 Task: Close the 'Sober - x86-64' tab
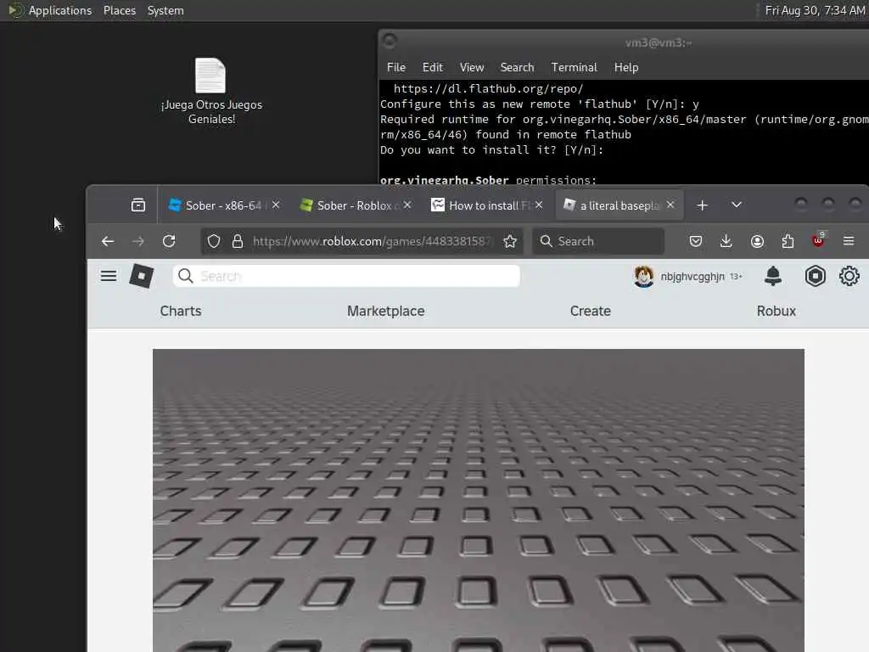pyautogui.click(x=276, y=205)
